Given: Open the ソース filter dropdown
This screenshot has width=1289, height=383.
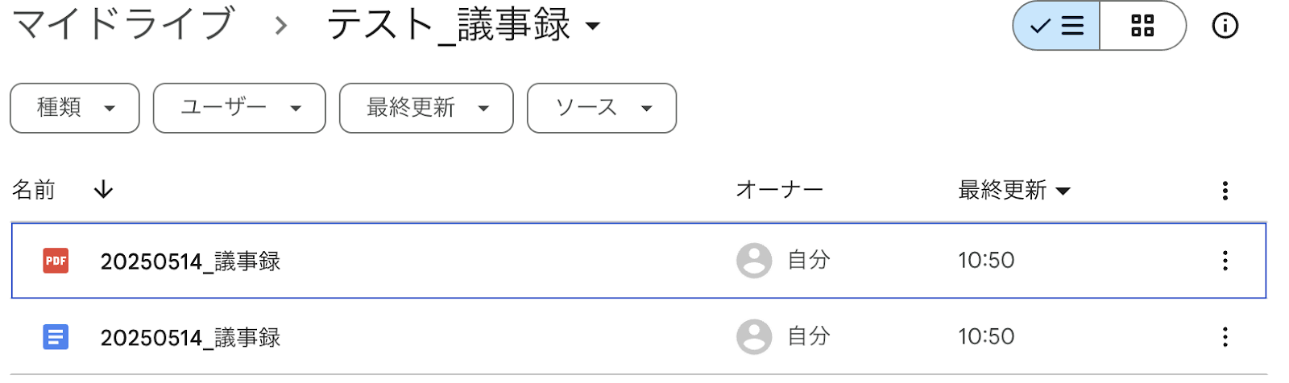Looking at the screenshot, I should pyautogui.click(x=601, y=108).
